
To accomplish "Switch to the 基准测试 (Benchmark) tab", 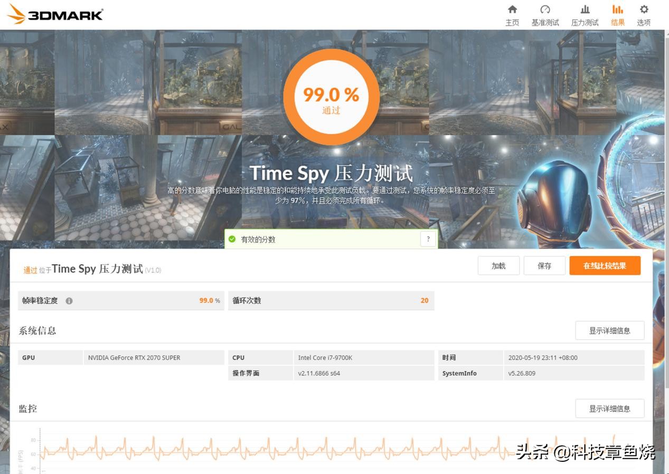I will tap(545, 14).
